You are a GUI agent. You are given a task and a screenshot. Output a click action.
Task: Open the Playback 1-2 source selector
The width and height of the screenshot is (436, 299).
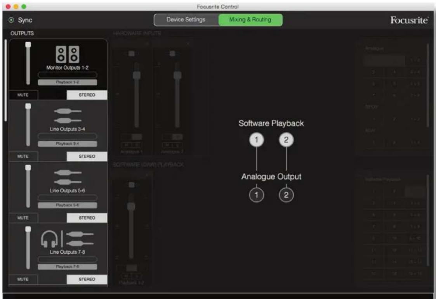click(68, 82)
